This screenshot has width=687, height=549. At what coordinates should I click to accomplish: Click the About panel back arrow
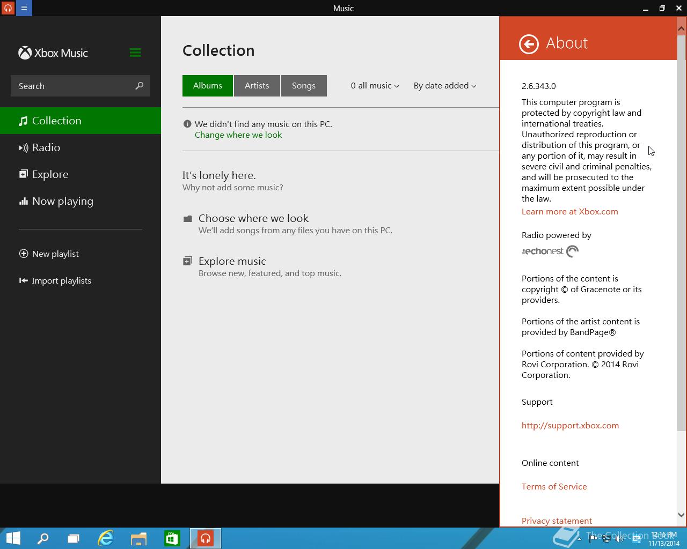click(x=529, y=44)
